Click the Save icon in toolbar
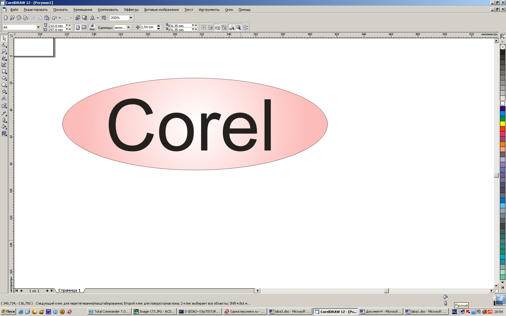This screenshot has height=316, width=506. tap(19, 18)
